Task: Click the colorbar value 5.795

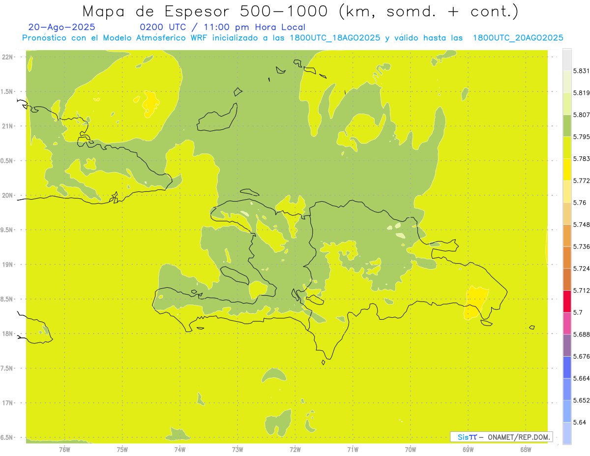Action: pyautogui.click(x=581, y=137)
